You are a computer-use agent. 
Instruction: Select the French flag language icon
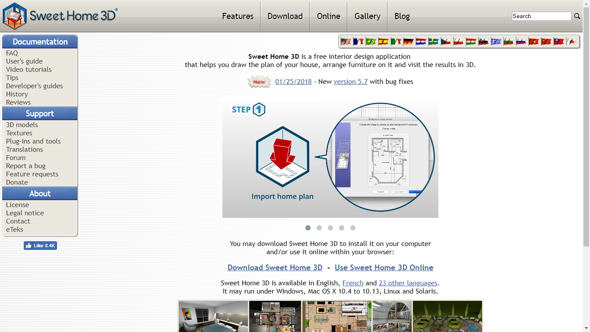(x=358, y=42)
